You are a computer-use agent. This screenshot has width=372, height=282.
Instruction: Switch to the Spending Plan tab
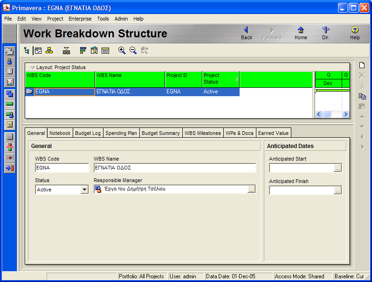[x=121, y=133]
